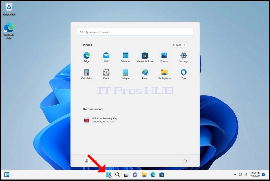Open the Widgets panel on the taskbar
The height and width of the screenshot is (181, 270).
pyautogui.click(x=7, y=175)
